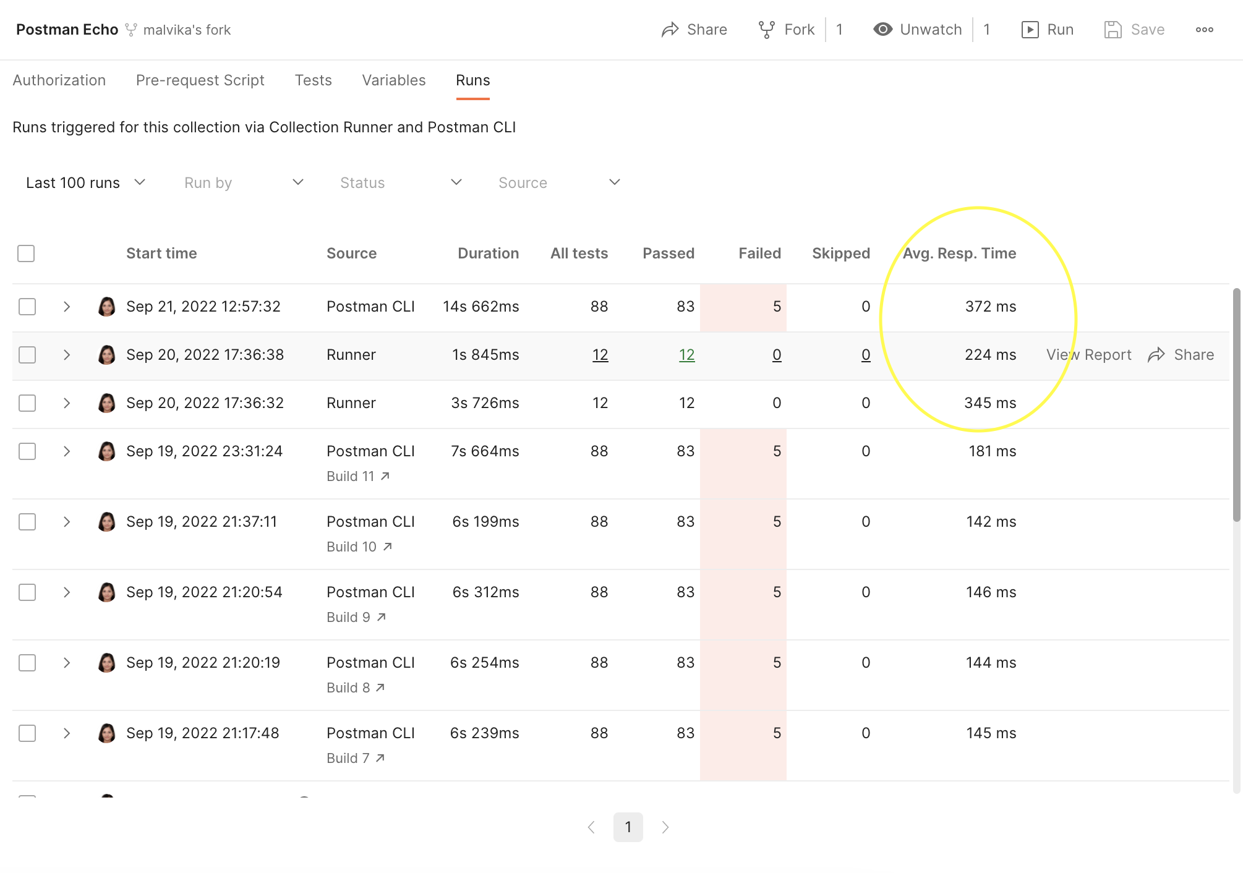The image size is (1243, 873).
Task: Click the View Report link
Action: (1088, 355)
